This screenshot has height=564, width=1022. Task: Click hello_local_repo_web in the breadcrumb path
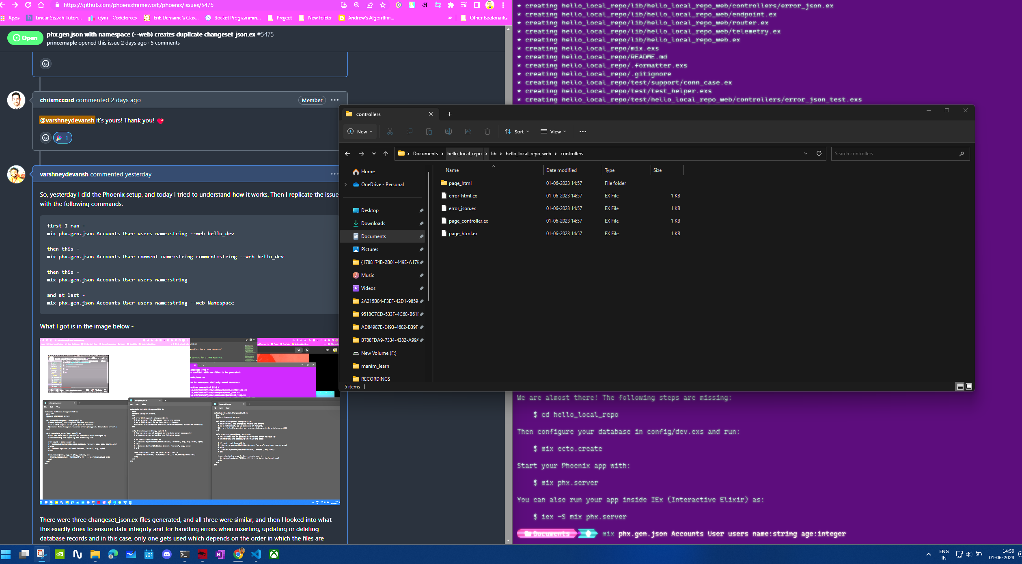coord(528,154)
